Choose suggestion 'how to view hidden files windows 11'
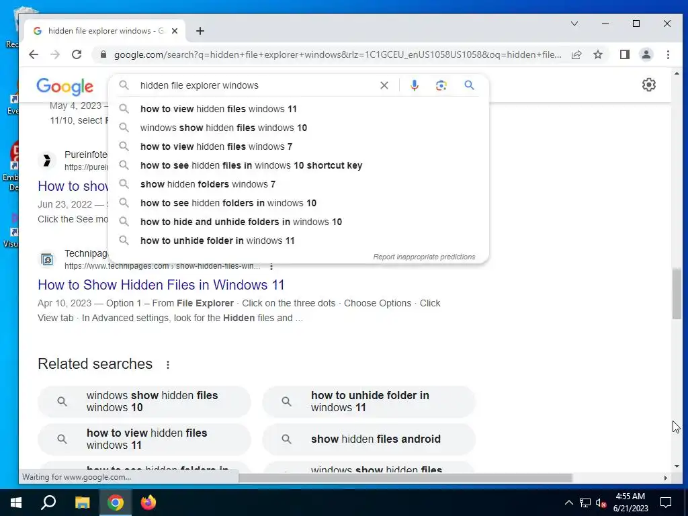Viewport: 688px width, 516px height. [x=298, y=109]
